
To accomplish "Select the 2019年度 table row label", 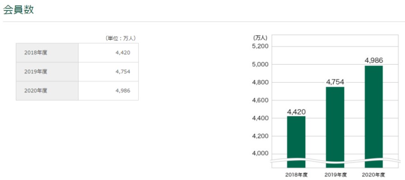I will coord(36,72).
